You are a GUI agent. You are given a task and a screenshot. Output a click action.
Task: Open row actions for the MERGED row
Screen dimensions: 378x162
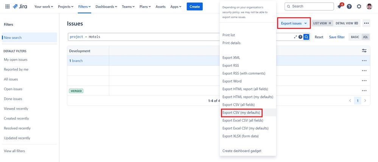tap(364, 91)
